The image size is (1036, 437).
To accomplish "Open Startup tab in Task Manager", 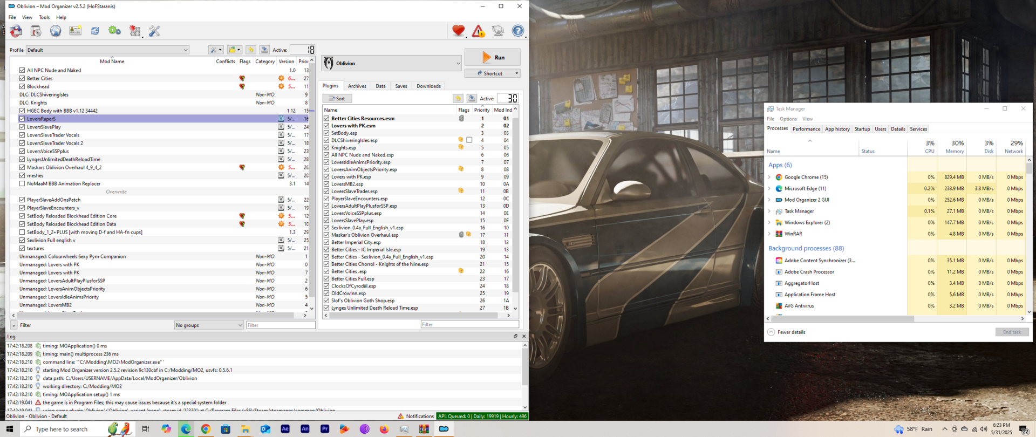I will pos(862,129).
